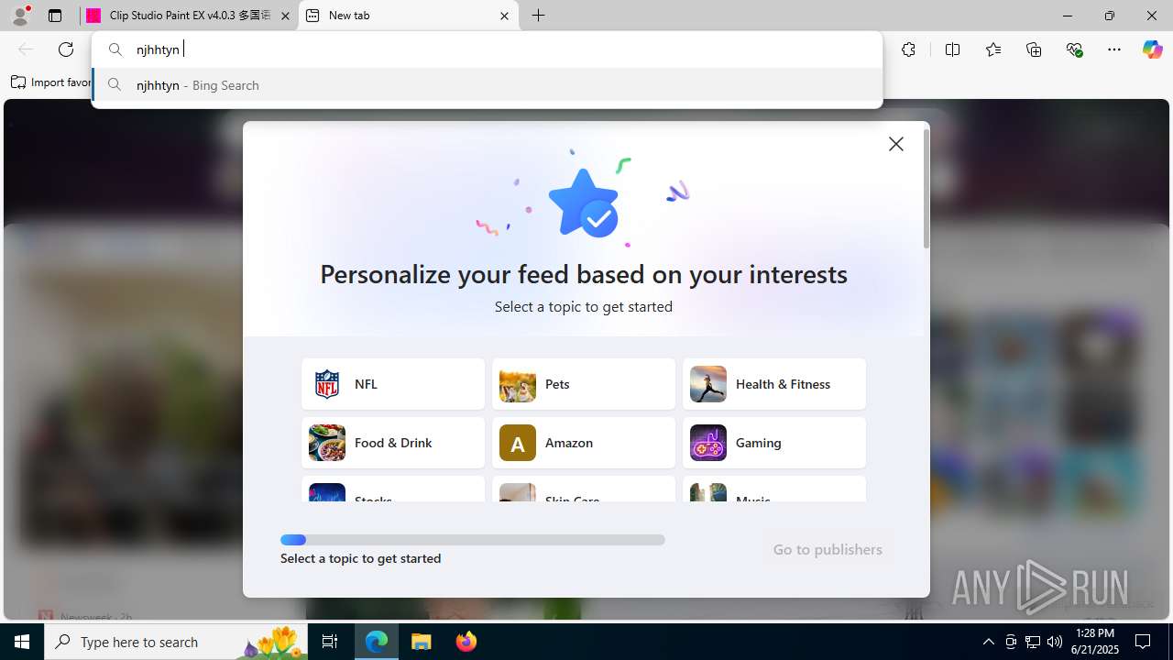Launch Firefox from the taskbar
The height and width of the screenshot is (660, 1173).
point(466,642)
